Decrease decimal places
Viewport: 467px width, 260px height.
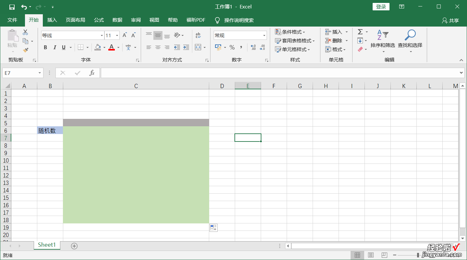[x=262, y=47]
